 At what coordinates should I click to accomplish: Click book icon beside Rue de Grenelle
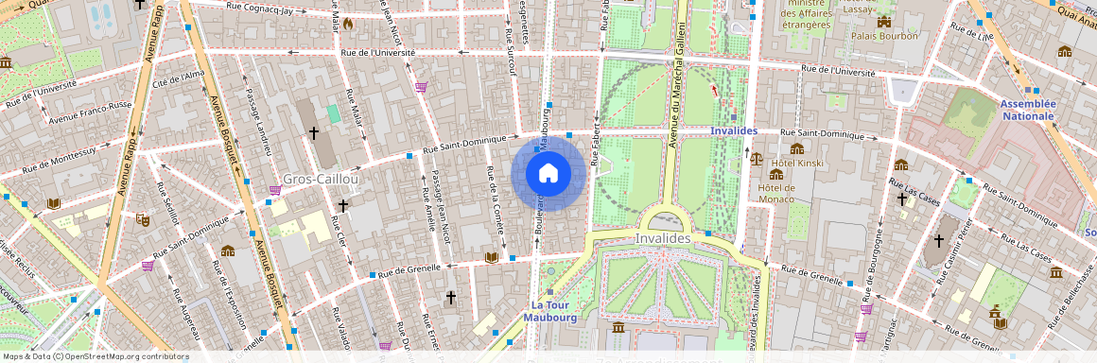[491, 257]
